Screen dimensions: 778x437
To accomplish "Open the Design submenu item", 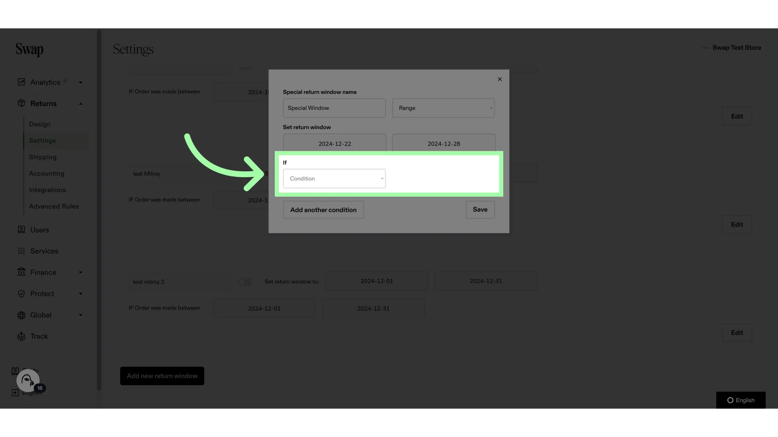I will pyautogui.click(x=40, y=124).
